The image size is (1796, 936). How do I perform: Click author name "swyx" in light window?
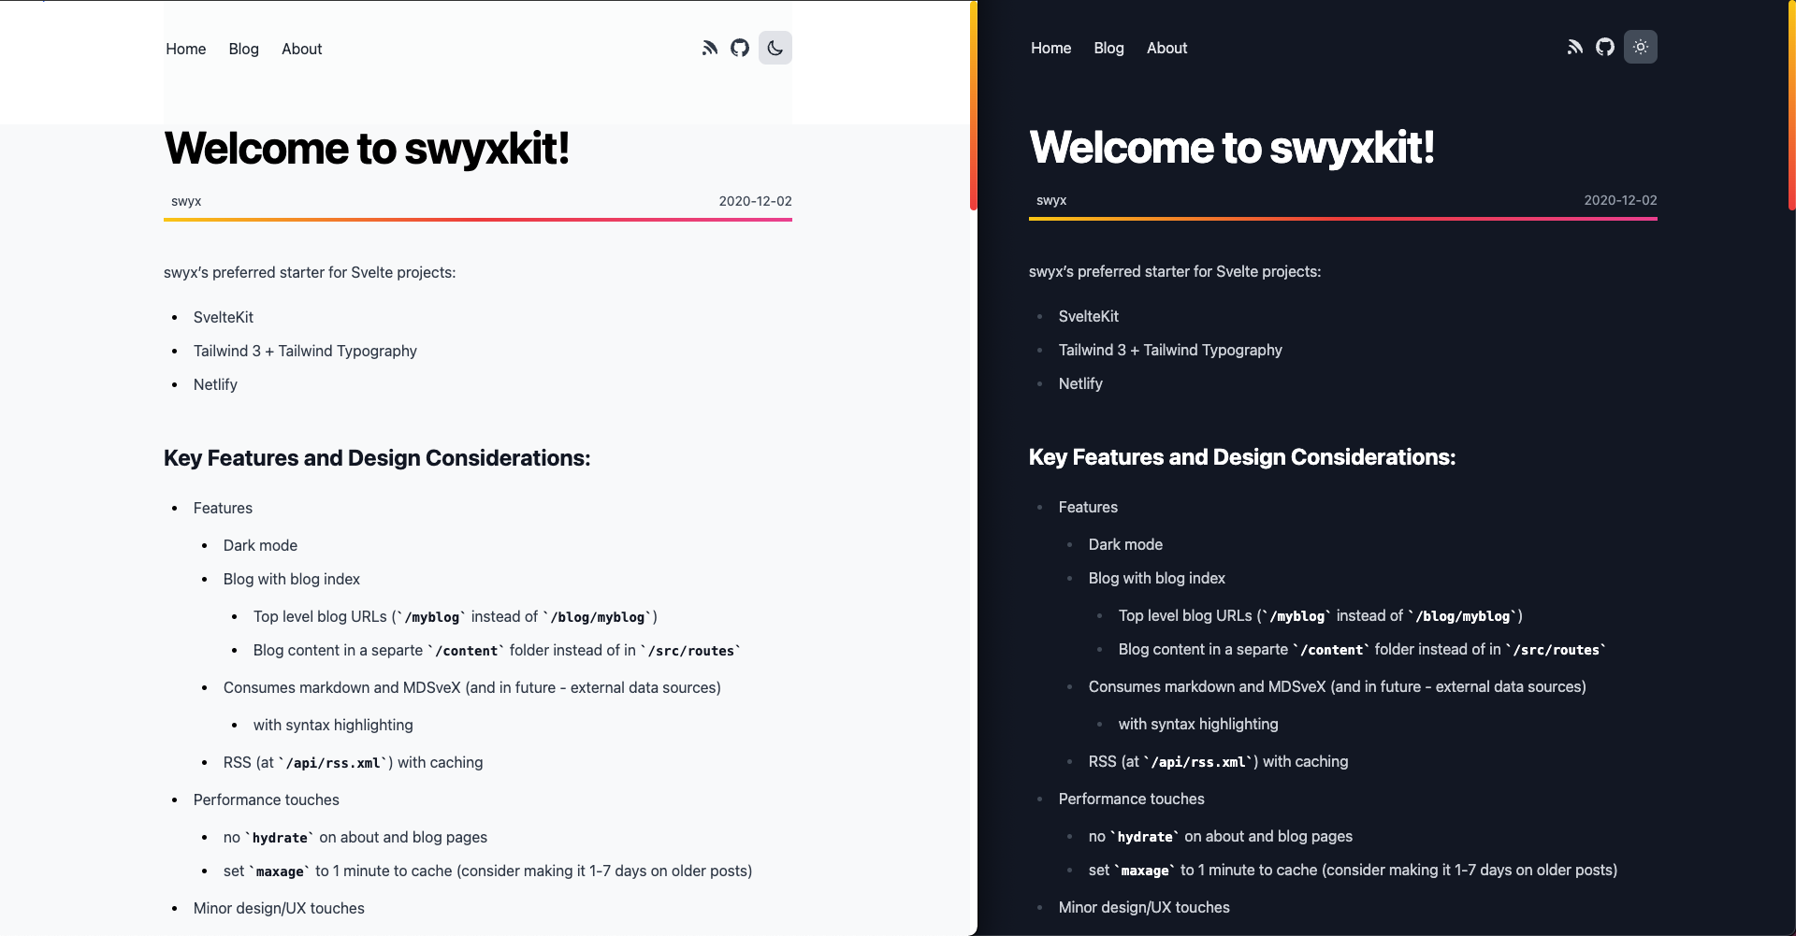pos(186,201)
